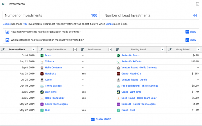Collapse the Investments section with top-right chevron
Image resolution: width=202 pixels, height=126 pixels.
198,4
